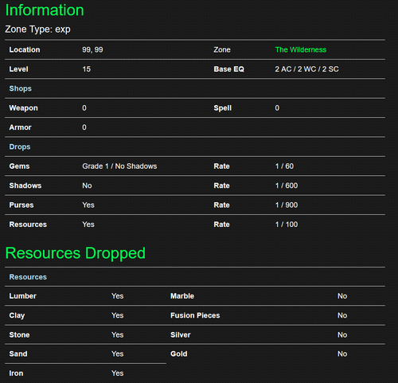Open The Wilderness zone link
Image resolution: width=398 pixels, height=383 pixels.
pyautogui.click(x=301, y=49)
